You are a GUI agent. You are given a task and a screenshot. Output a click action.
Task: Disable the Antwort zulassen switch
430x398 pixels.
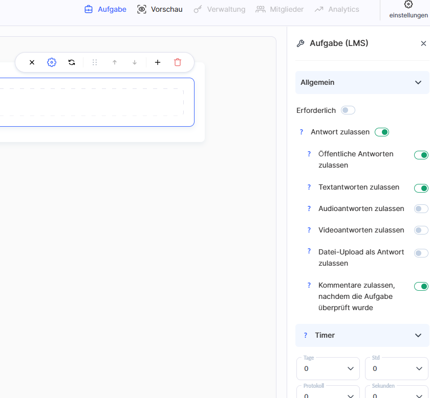(382, 132)
